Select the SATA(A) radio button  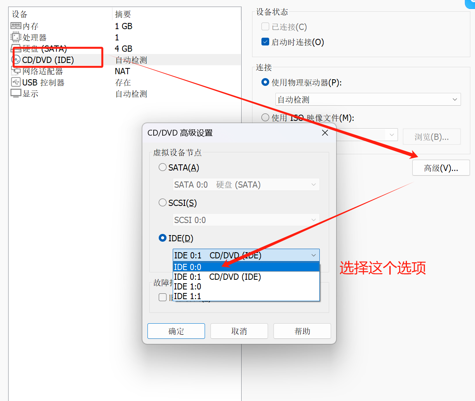[x=163, y=167]
